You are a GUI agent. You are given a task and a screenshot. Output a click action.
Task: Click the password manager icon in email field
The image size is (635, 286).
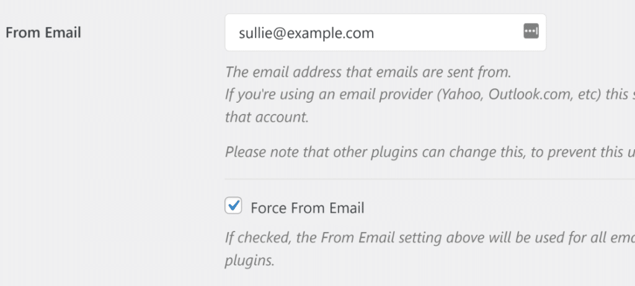(531, 31)
